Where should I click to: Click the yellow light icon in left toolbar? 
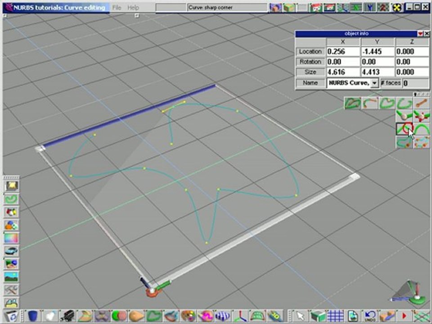11,186
